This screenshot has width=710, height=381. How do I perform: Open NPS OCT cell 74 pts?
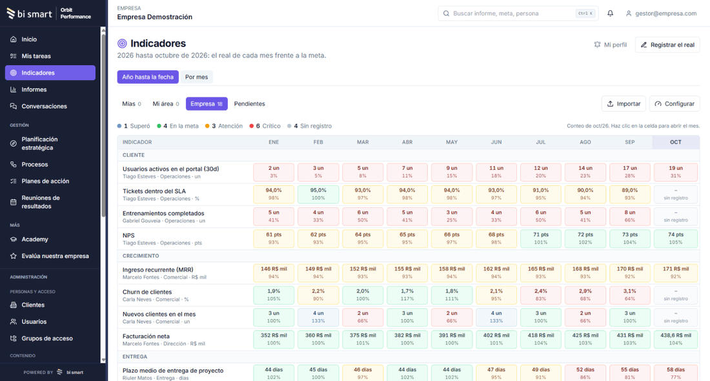pos(676,239)
